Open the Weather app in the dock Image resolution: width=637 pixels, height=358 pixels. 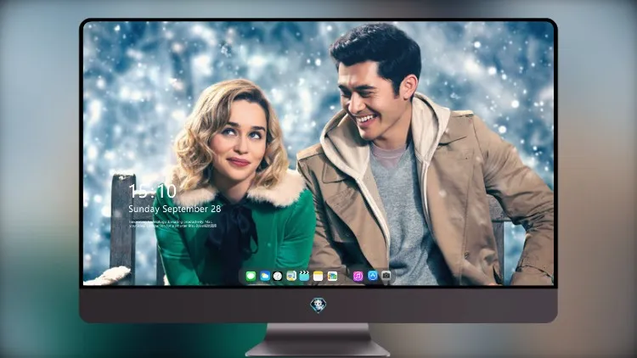coord(264,277)
